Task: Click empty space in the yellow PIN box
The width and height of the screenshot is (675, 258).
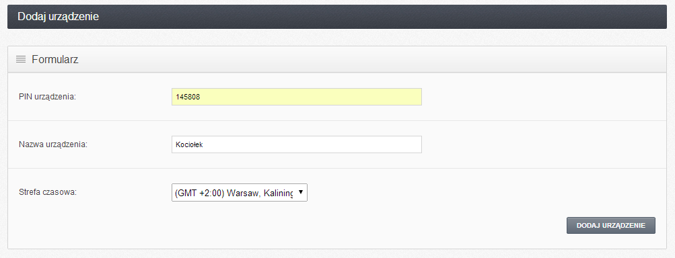Action: click(x=310, y=97)
